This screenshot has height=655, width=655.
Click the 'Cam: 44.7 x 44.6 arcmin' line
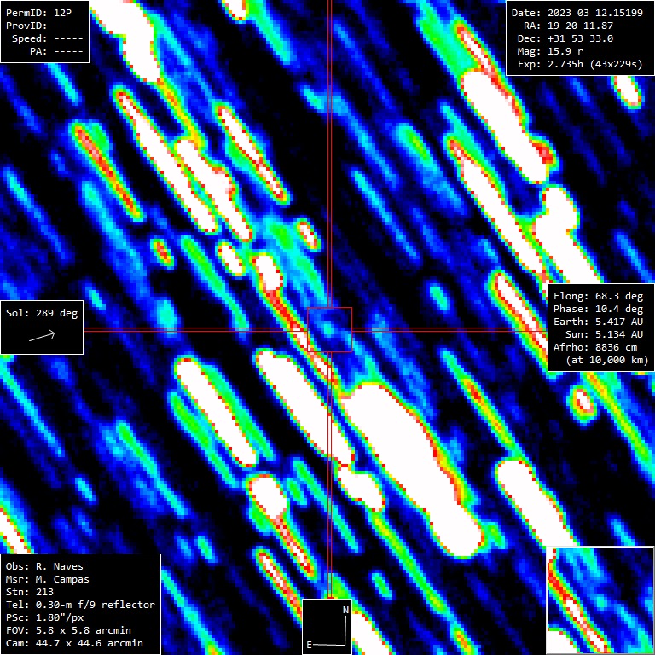click(74, 643)
